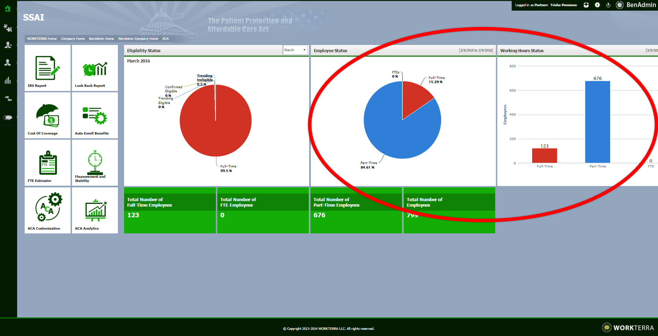658x336 pixels.
Task: Open the IRS Report tile
Action: coord(48,68)
